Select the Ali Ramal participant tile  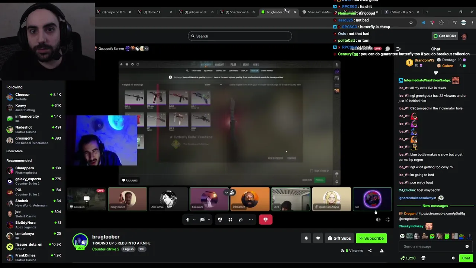pyautogui.click(x=168, y=199)
